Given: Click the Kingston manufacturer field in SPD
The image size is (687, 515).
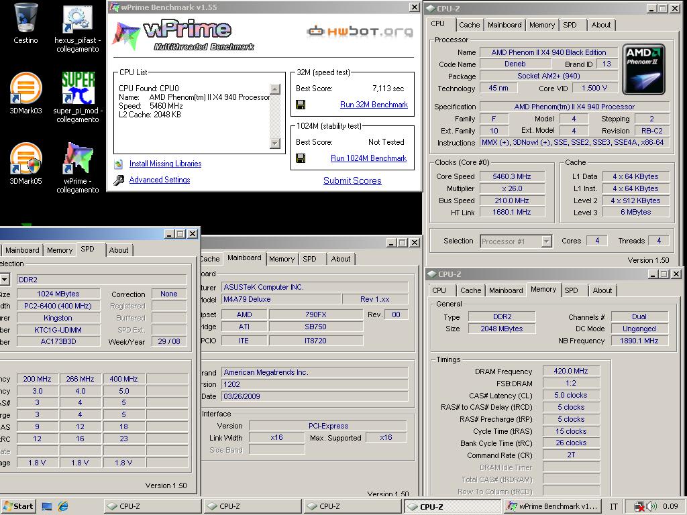Looking at the screenshot, I should (58, 318).
